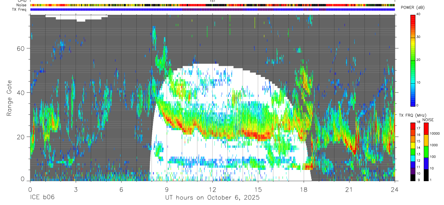
Task: Click the 151 CPID value above plot
Action: pyautogui.click(x=212, y=1)
